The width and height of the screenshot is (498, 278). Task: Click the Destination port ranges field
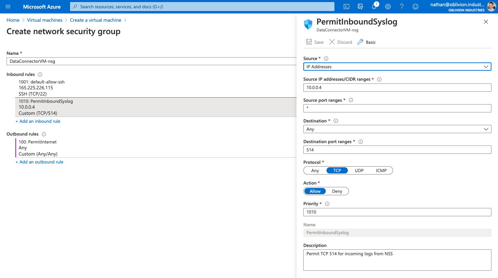coord(397,150)
